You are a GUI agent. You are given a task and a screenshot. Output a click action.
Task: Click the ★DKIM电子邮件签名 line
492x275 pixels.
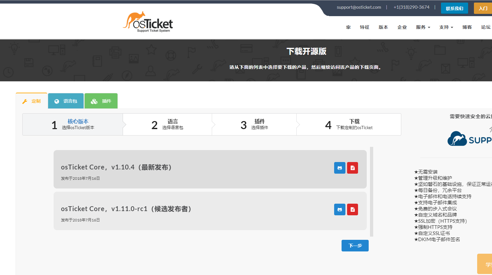pos(437,239)
